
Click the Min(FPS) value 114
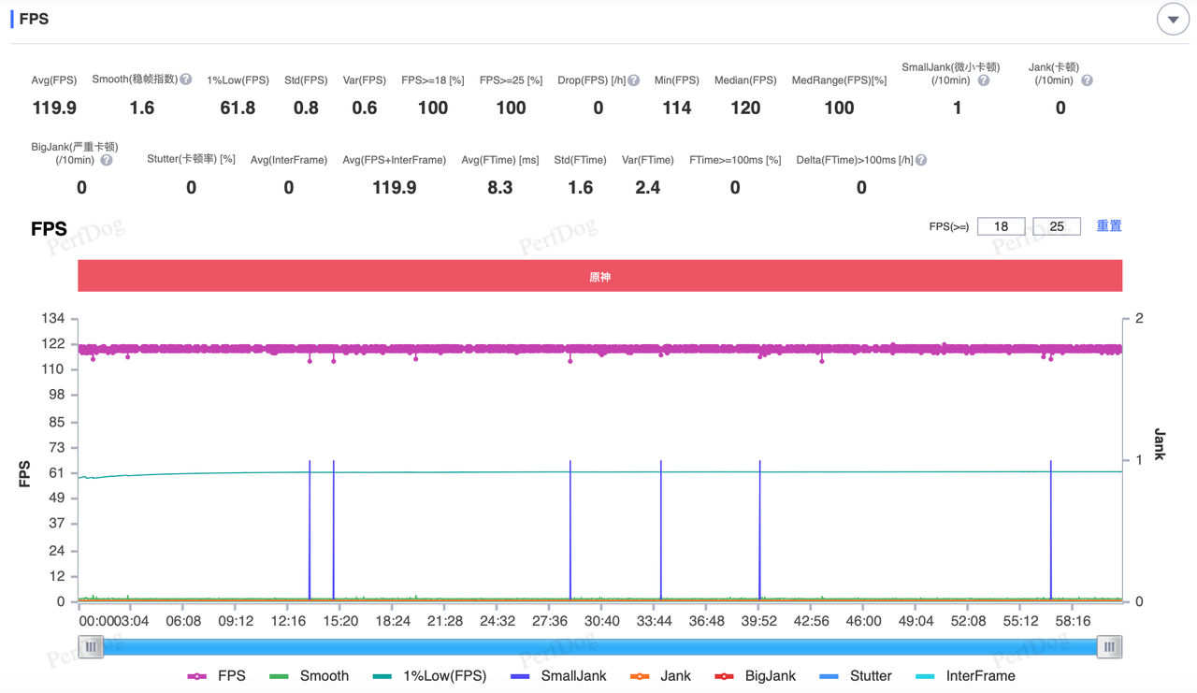pos(676,108)
